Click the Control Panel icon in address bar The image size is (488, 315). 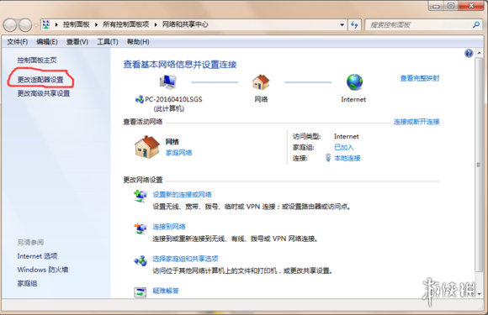click(x=46, y=24)
